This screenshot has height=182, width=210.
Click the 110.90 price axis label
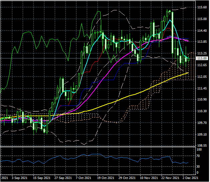[x=202, y=100]
